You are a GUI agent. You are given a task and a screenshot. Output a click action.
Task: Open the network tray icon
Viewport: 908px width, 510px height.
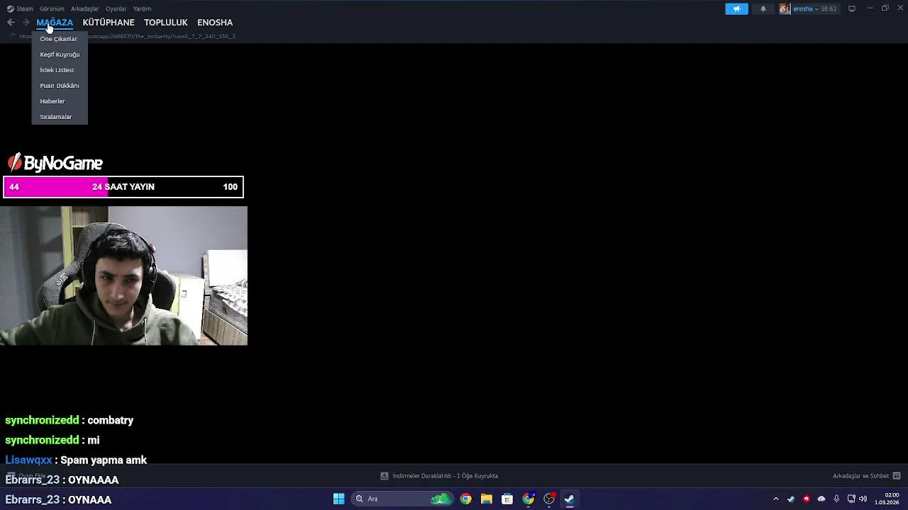click(851, 499)
